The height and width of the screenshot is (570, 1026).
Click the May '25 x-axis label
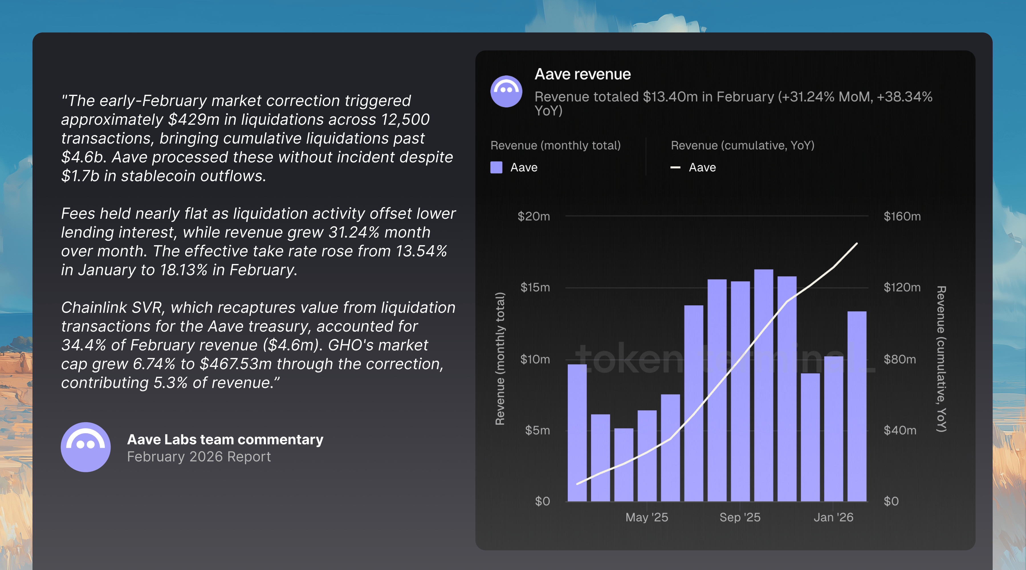point(646,517)
